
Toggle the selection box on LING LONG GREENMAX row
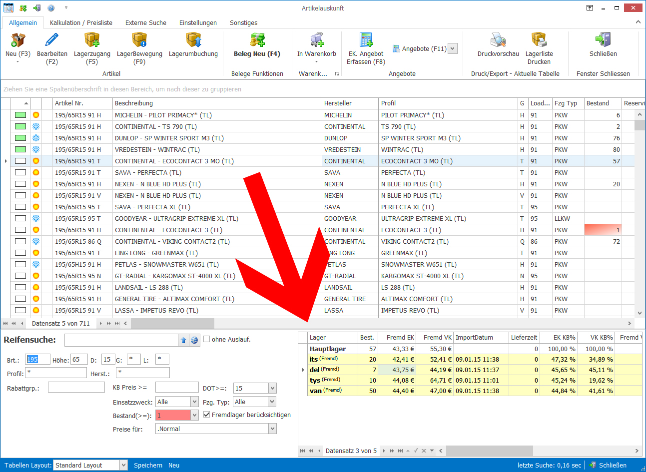[20, 253]
